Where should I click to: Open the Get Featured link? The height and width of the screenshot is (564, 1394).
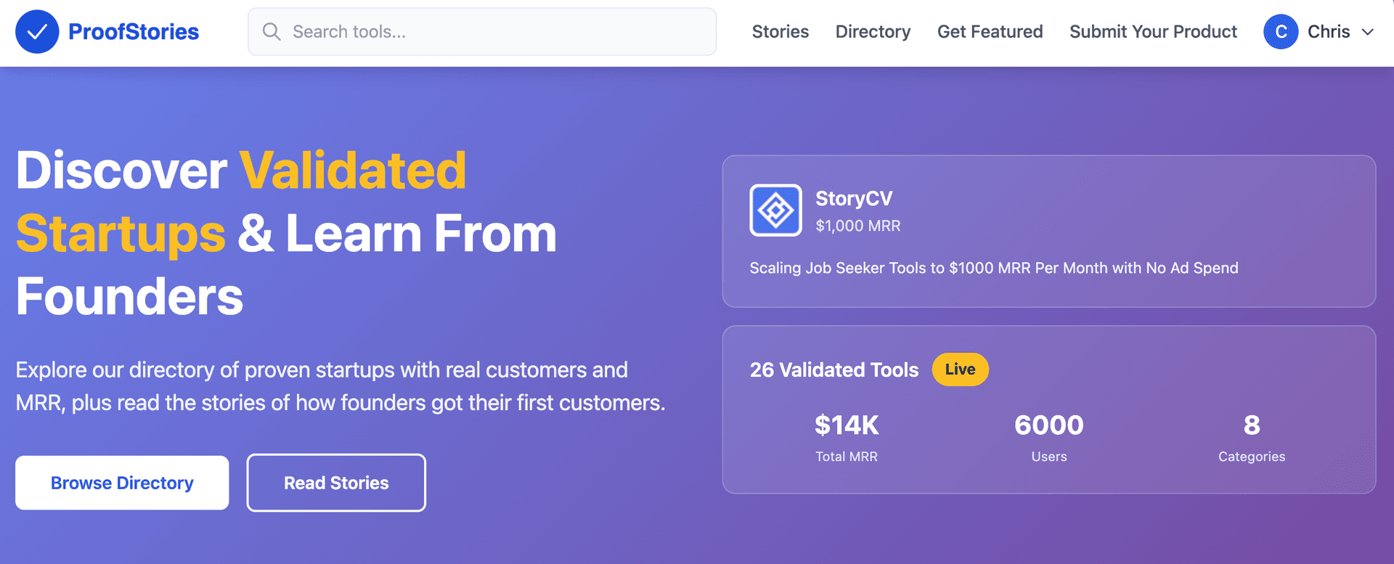pos(990,31)
